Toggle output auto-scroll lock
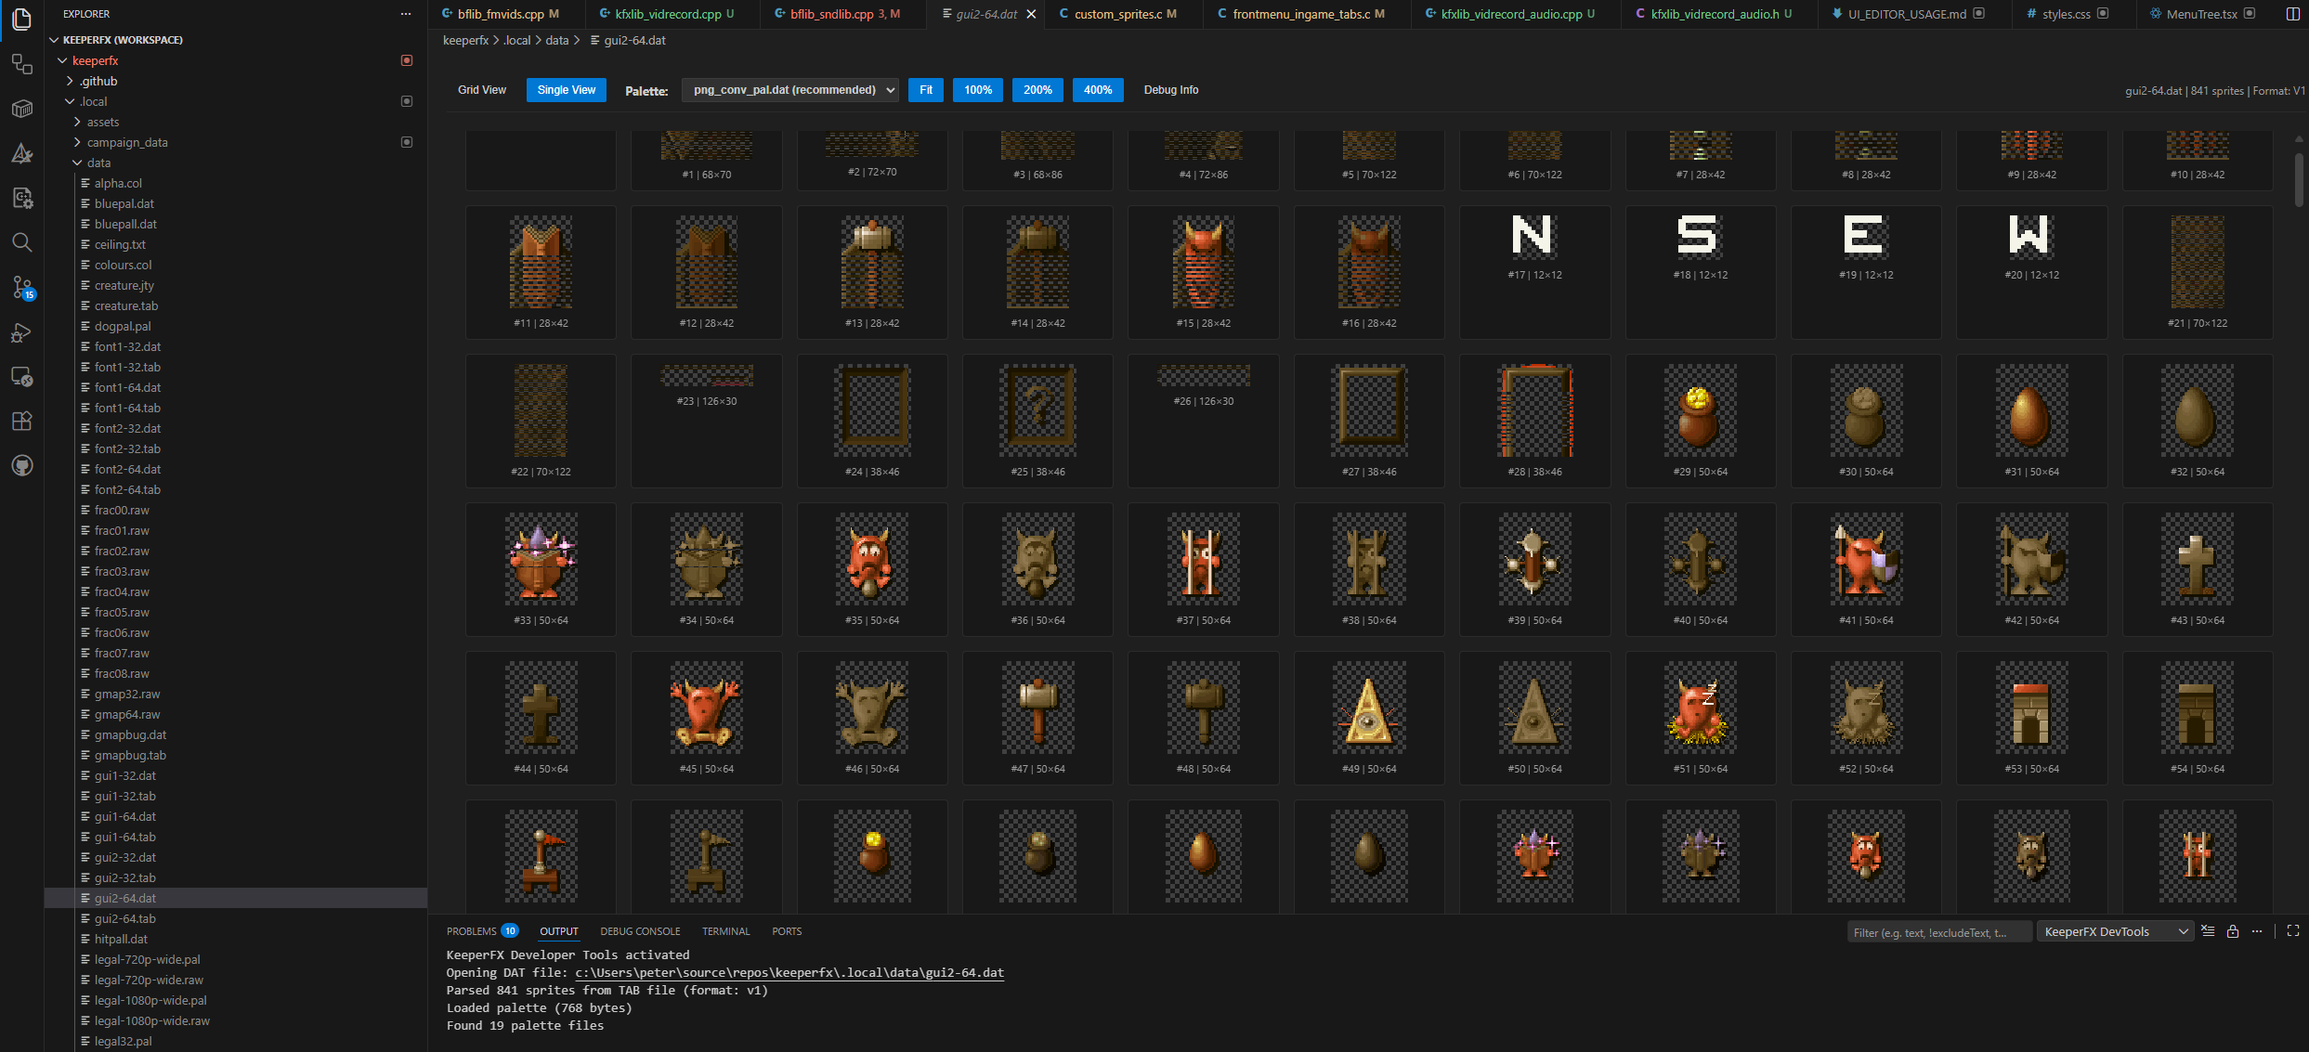The width and height of the screenshot is (2309, 1052). click(2233, 931)
